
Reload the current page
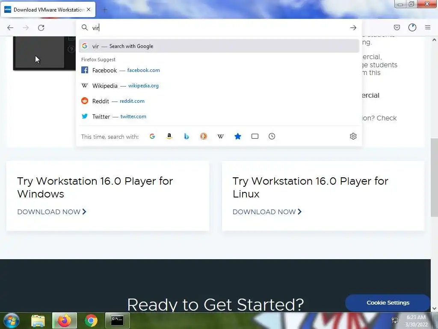click(41, 28)
